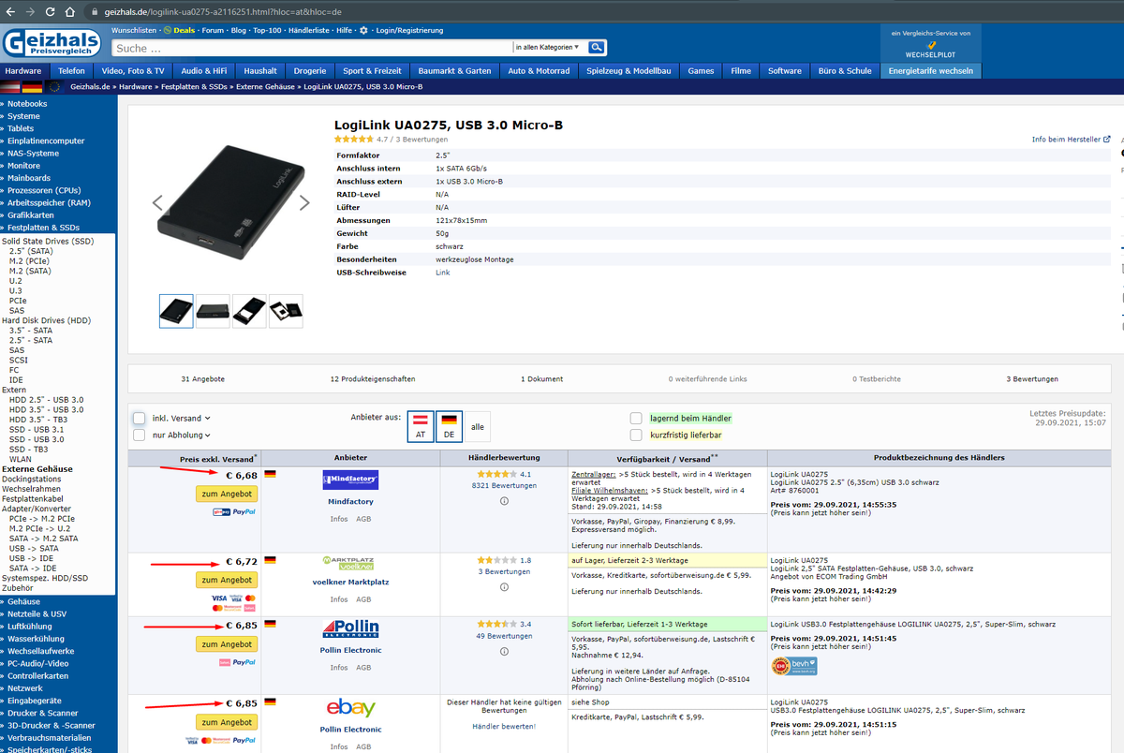Open the voelkner Marktplatz logo
The image size is (1124, 753).
point(350,562)
